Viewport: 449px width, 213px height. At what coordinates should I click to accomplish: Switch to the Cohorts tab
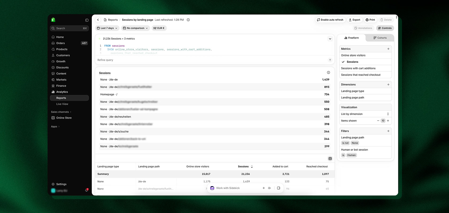380,38
